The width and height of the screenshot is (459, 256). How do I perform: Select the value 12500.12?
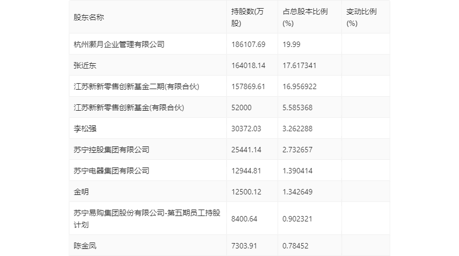pyautogui.click(x=246, y=192)
